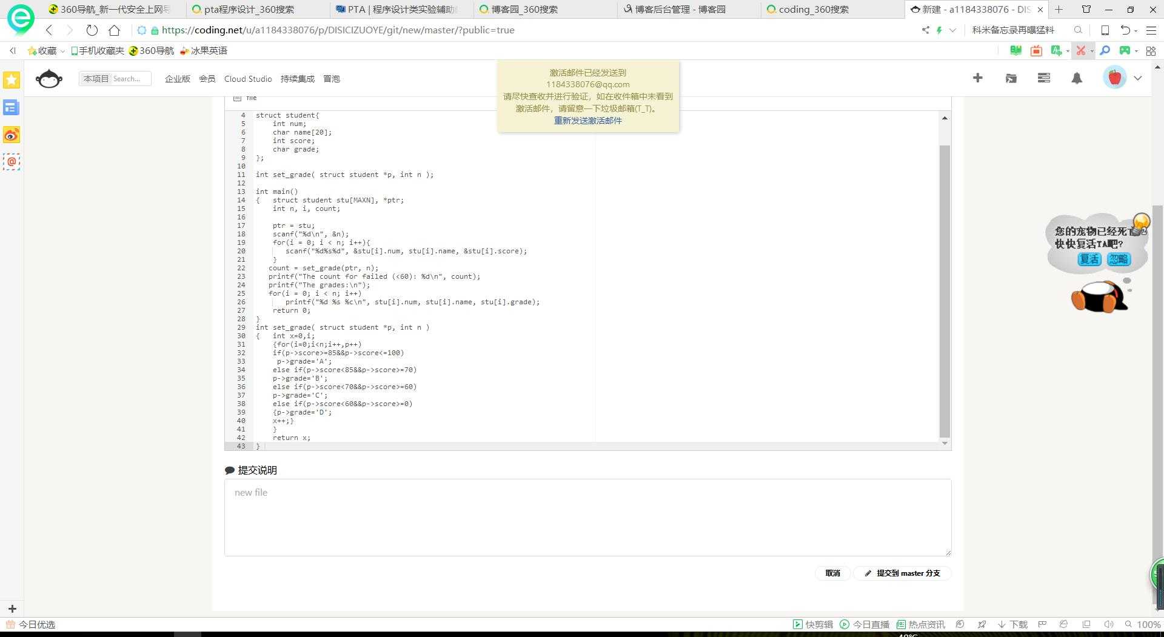Image resolution: width=1164 pixels, height=637 pixels.
Task: Click 忽略 on the pet popup
Action: (x=1119, y=259)
